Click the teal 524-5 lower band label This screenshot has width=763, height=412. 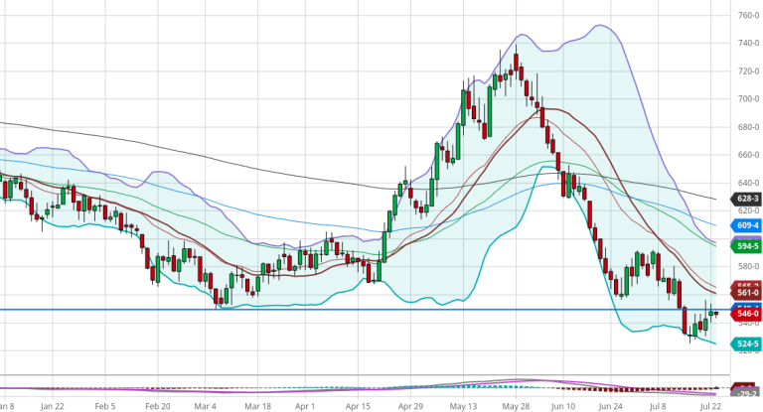pos(747,344)
